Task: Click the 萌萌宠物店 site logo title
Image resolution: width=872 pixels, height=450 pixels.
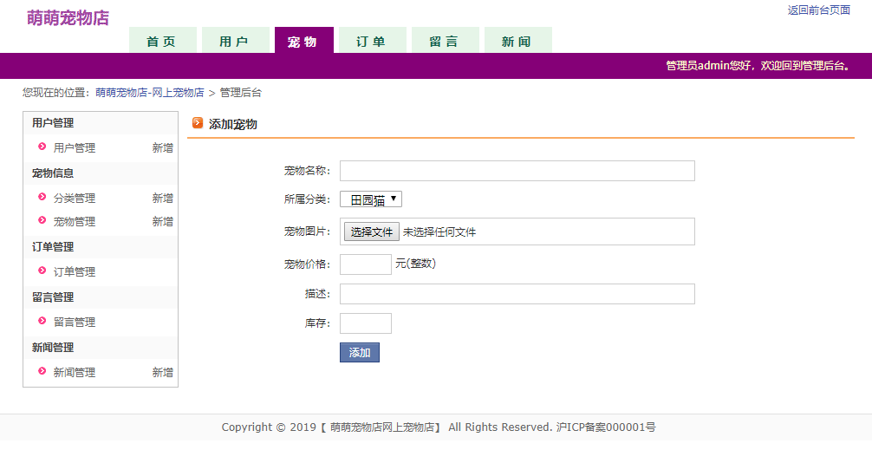Action: (x=68, y=18)
